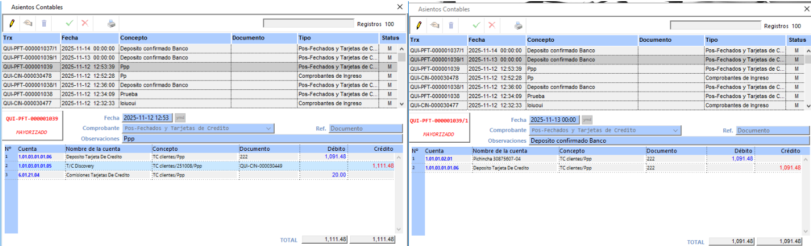The height and width of the screenshot is (246, 811).
Task: Sort by Tipo column header in right window
Action: pos(745,39)
